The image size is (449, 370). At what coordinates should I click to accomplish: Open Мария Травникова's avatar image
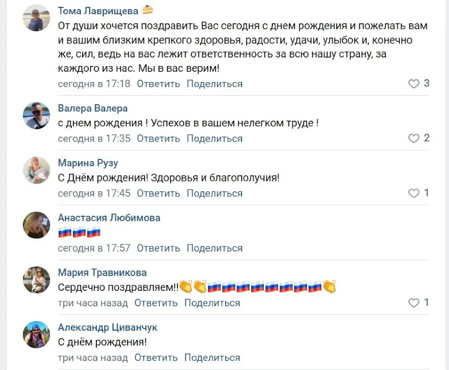(x=36, y=279)
